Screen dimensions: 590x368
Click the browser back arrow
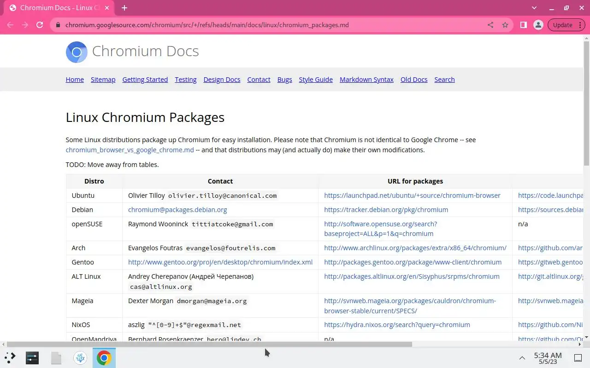click(10, 25)
